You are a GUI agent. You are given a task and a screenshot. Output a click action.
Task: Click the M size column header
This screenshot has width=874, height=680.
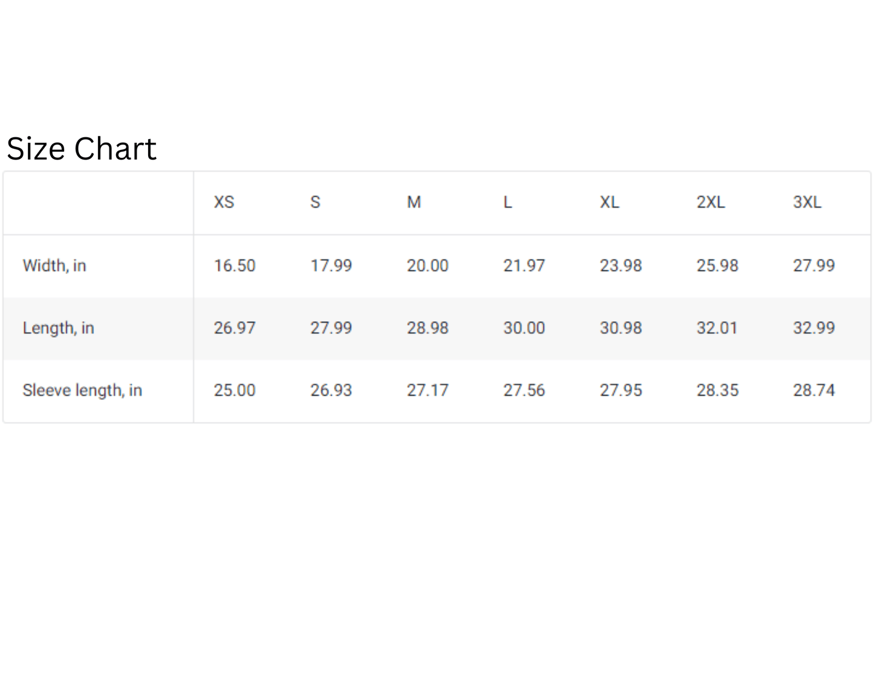(414, 202)
